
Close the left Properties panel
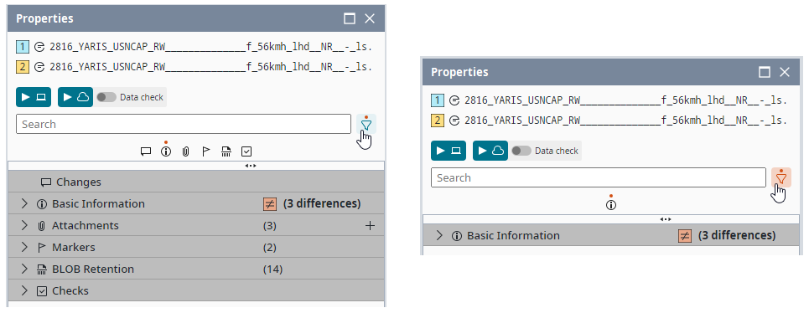coord(370,18)
